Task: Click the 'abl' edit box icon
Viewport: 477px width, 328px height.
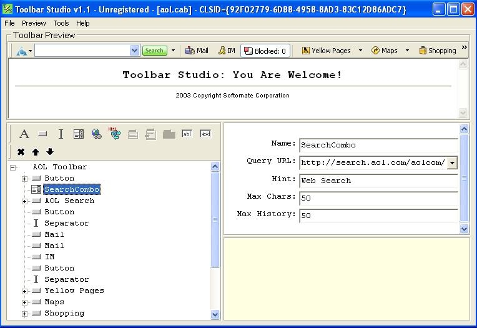Action: [187, 134]
